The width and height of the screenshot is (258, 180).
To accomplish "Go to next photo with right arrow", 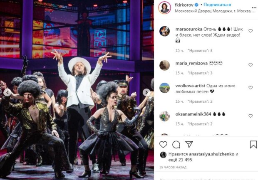I will tap(146, 92).
